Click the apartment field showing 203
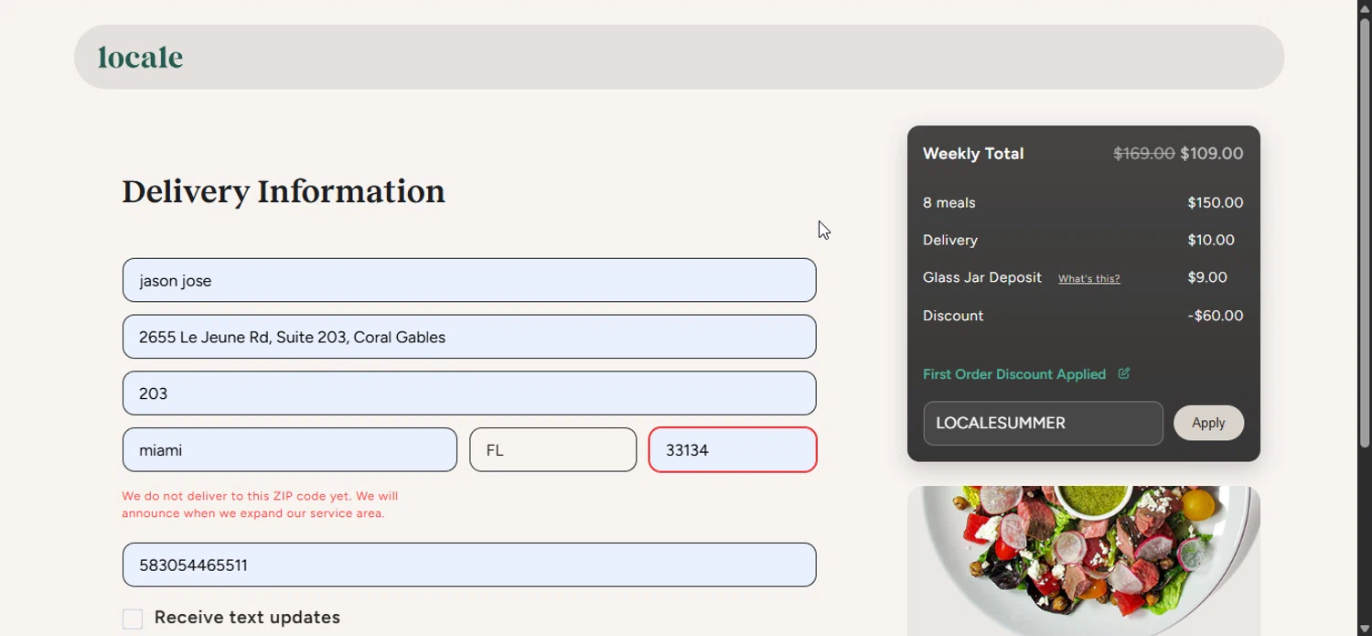 [469, 393]
